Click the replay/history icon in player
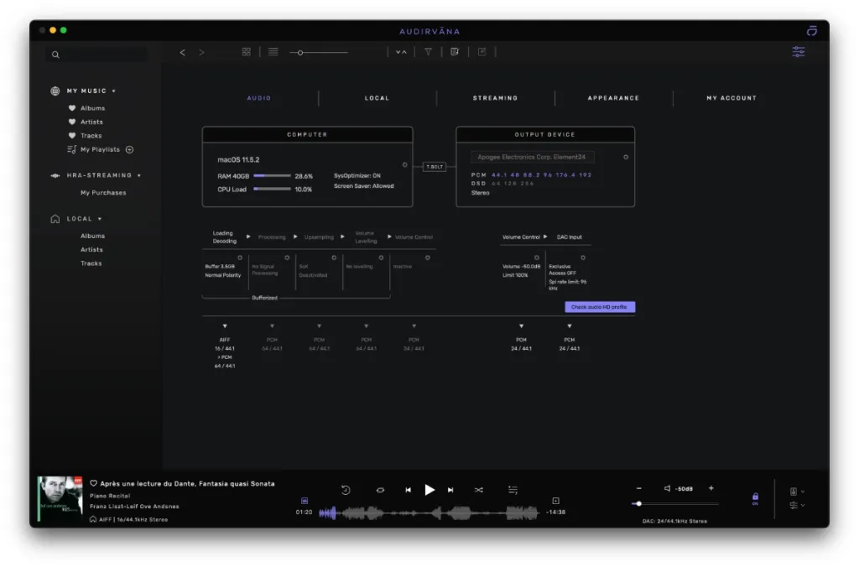This screenshot has height=567, width=859. tap(346, 490)
